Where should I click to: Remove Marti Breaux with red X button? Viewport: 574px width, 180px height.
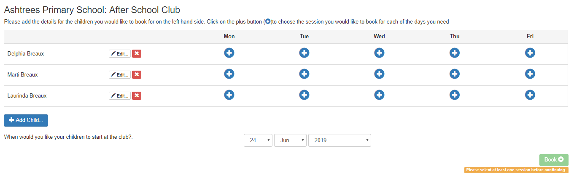(x=137, y=75)
